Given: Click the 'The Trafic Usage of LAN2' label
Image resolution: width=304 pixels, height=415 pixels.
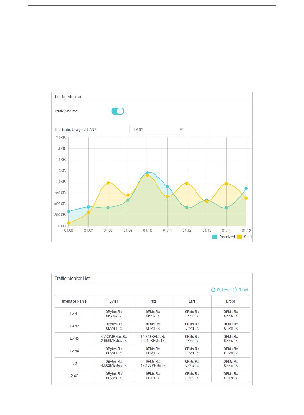Looking at the screenshot, I should pyautogui.click(x=76, y=130).
